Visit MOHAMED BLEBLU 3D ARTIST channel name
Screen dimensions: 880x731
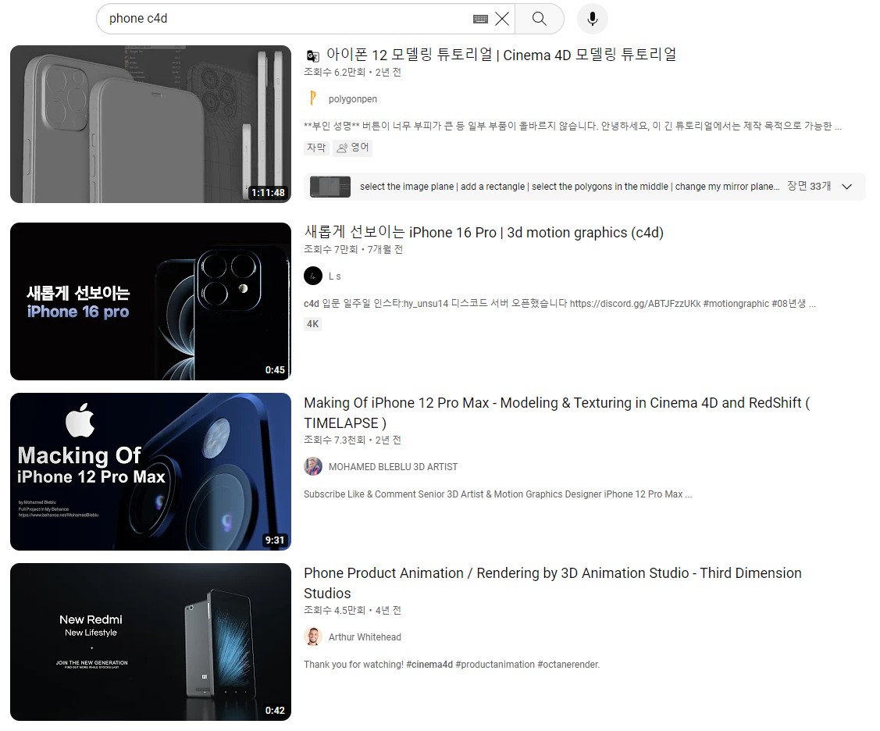click(x=393, y=467)
